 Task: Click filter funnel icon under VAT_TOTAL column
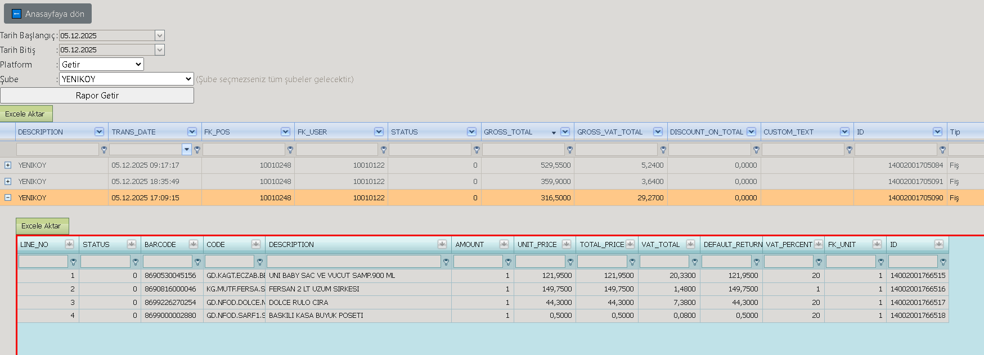click(x=695, y=262)
